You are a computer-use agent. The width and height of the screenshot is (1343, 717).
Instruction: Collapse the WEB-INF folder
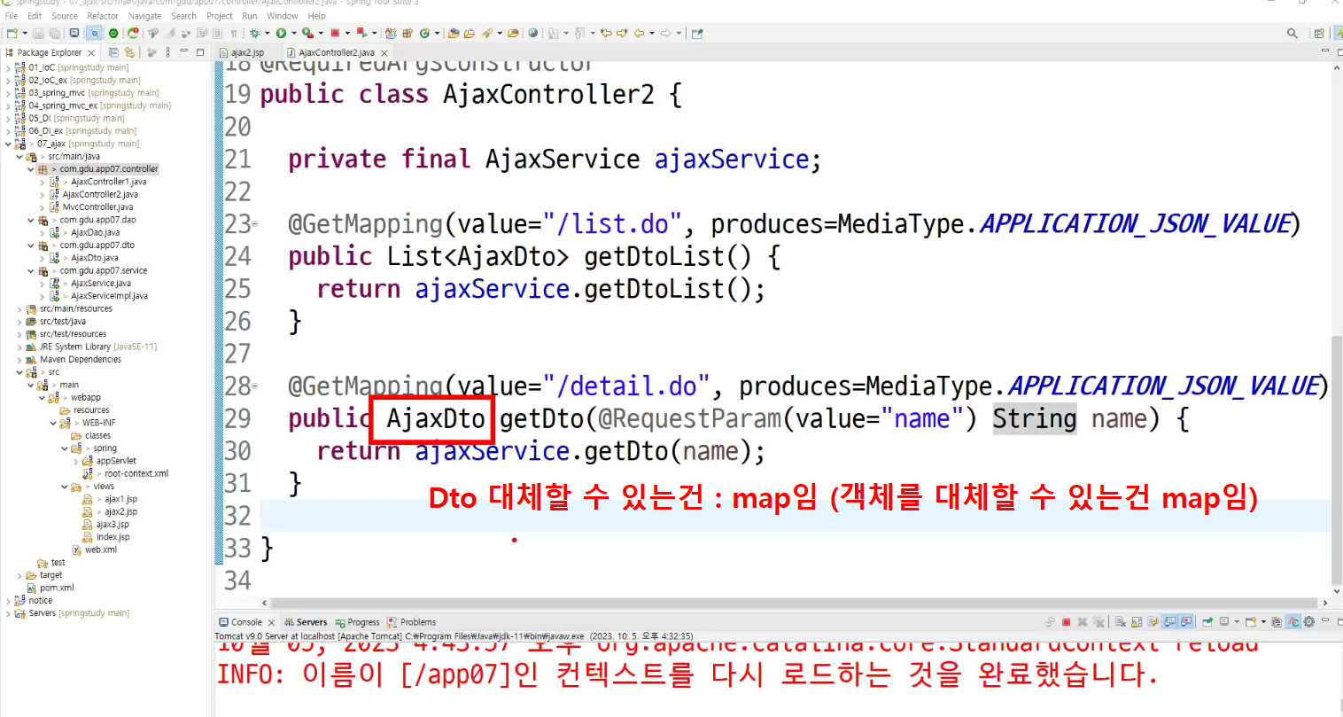point(53,424)
